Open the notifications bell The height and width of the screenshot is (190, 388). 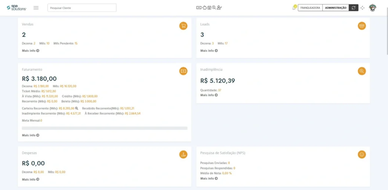pyautogui.click(x=294, y=8)
